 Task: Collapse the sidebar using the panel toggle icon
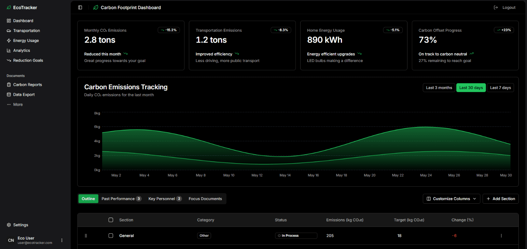click(x=80, y=7)
